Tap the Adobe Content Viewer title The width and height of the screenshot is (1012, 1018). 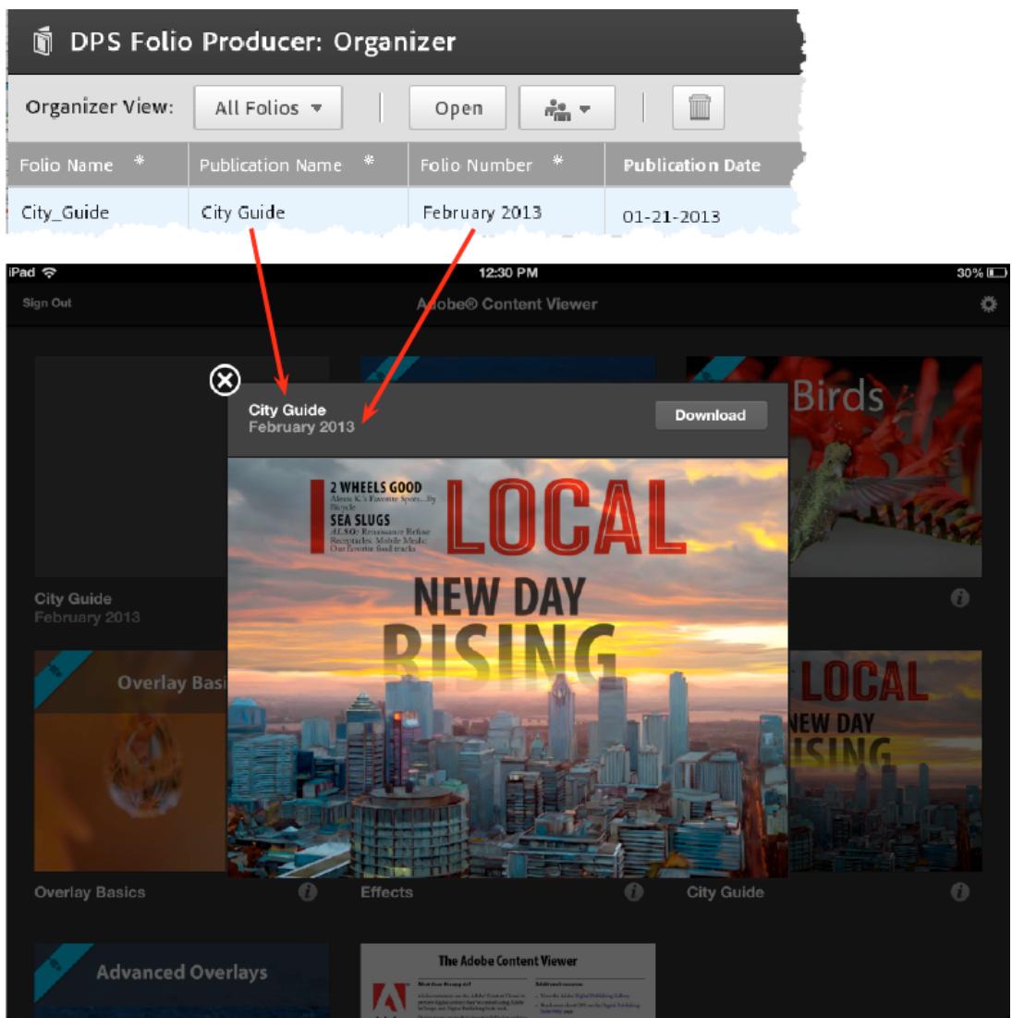506,304
